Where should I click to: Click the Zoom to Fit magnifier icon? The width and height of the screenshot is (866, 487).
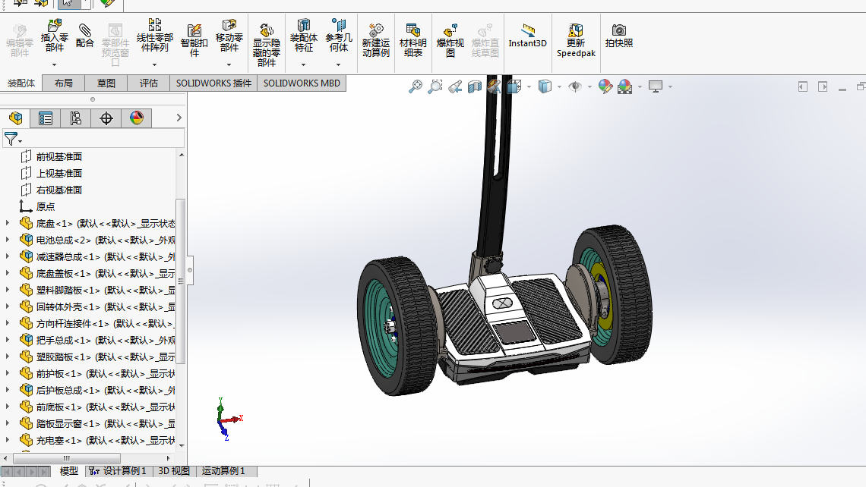[416, 86]
